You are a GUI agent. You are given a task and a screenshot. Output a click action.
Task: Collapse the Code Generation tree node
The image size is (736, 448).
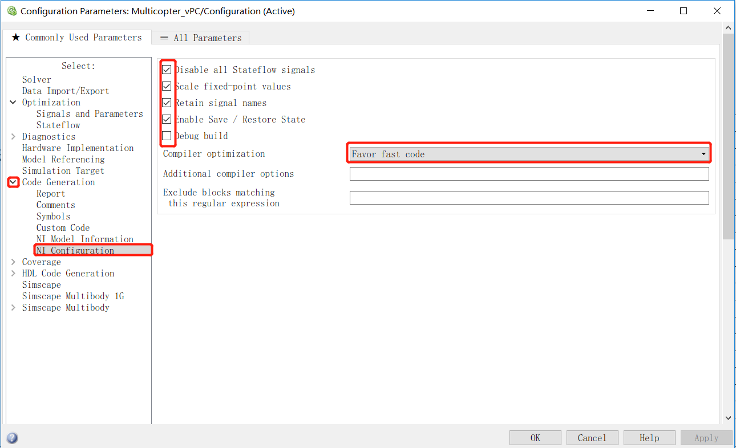coord(13,182)
